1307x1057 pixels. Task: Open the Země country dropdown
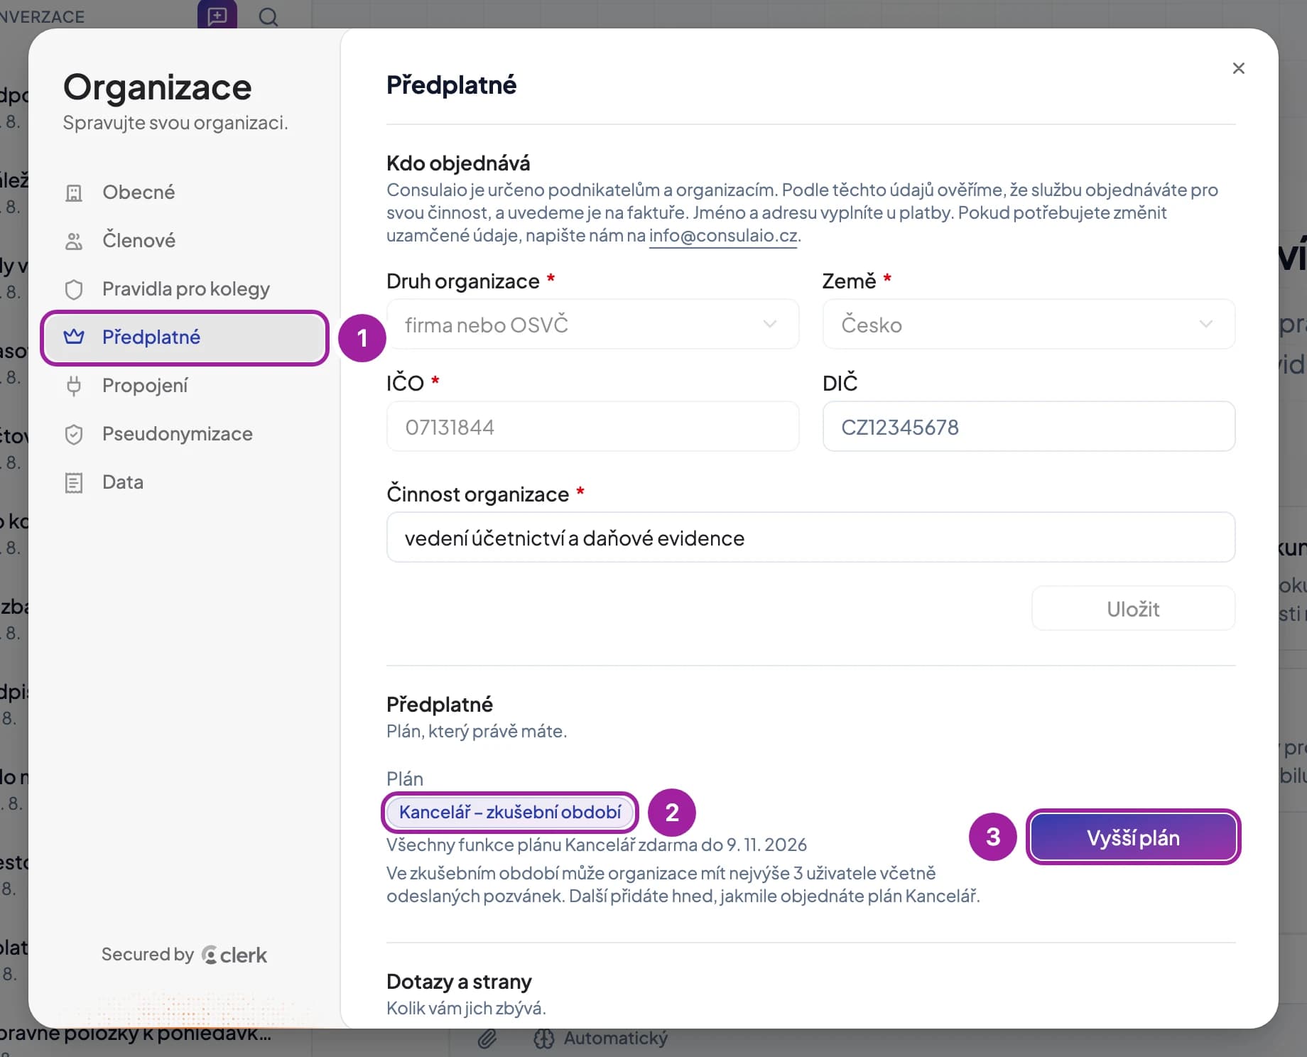tap(1029, 325)
